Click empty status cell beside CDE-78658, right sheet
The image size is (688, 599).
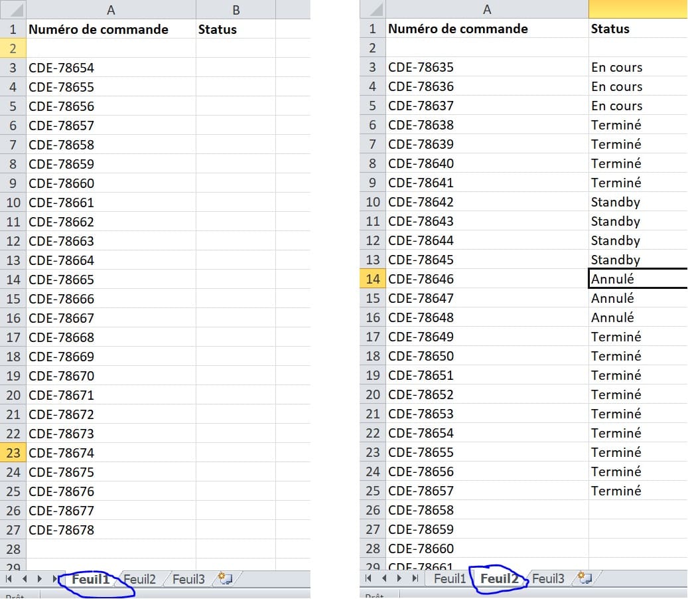point(638,510)
